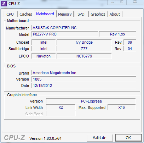Select the Mainboard tab
This screenshot has height=143, width=144.
point(45,14)
